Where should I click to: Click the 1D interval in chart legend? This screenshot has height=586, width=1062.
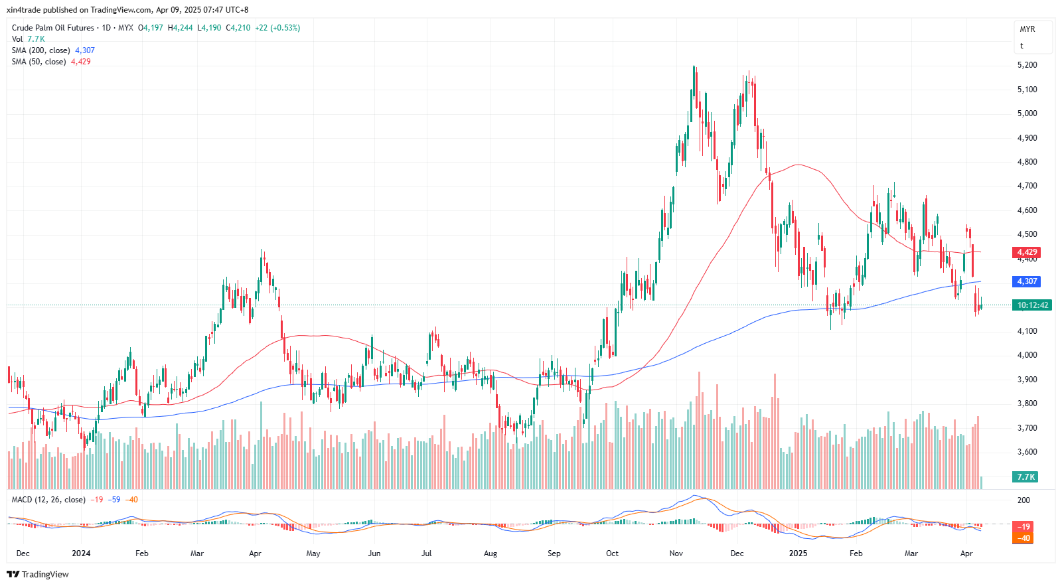(106, 28)
